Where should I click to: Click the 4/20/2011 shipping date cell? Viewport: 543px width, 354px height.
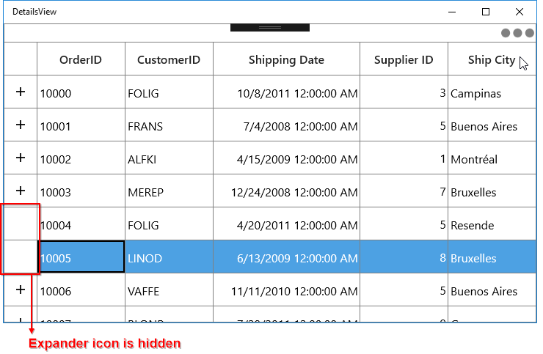click(286, 224)
